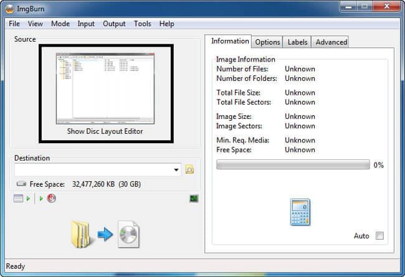Click the Number of Files label

point(242,69)
